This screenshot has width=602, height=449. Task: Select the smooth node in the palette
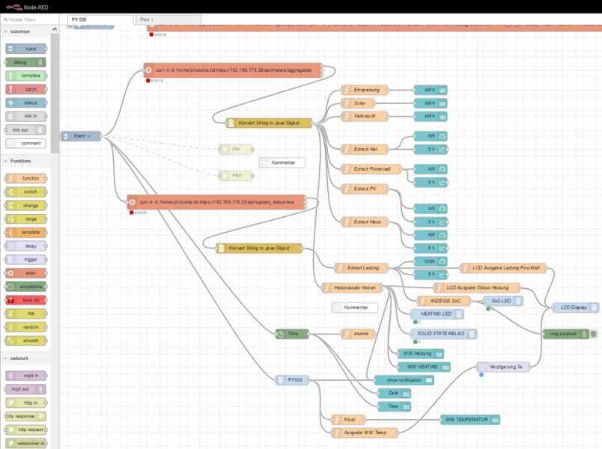25,340
